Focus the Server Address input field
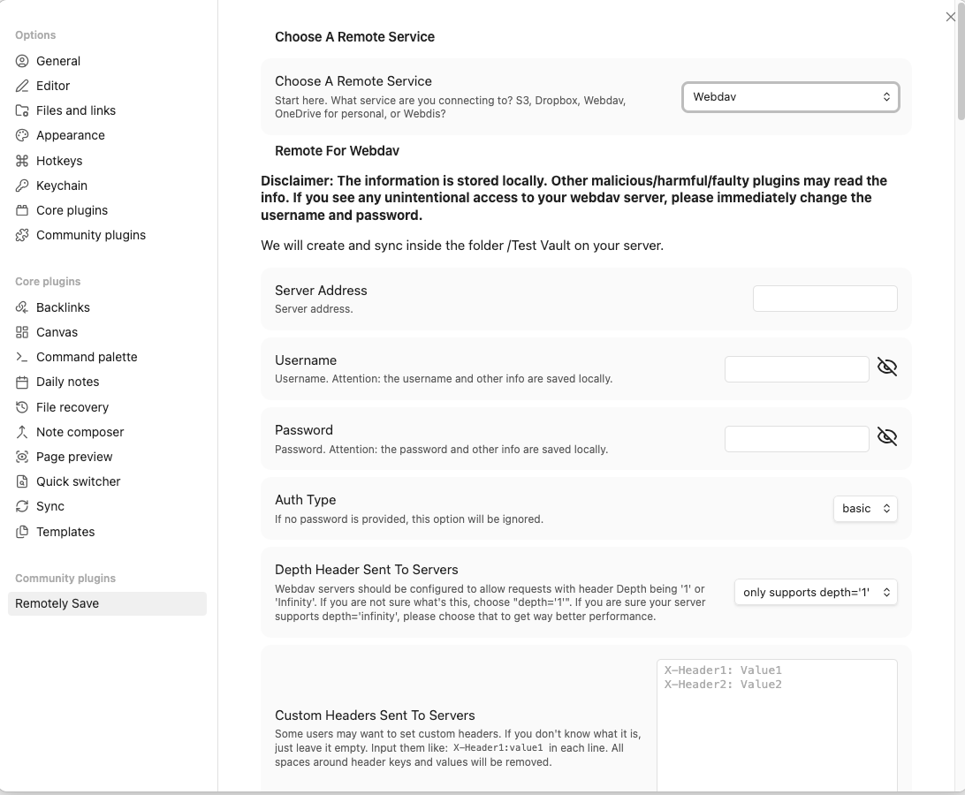The width and height of the screenshot is (965, 795). (825, 299)
